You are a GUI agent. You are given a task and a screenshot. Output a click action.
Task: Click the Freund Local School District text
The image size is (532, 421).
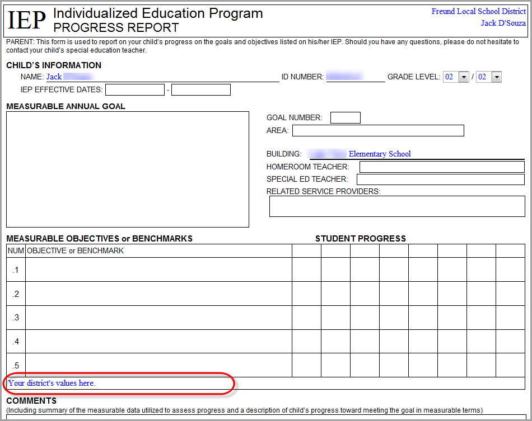click(478, 11)
